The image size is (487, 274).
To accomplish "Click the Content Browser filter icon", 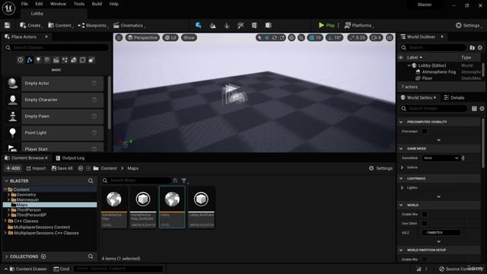I will (184, 180).
